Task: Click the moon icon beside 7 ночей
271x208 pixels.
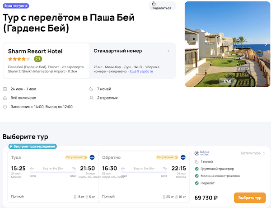Action: [x=92, y=89]
